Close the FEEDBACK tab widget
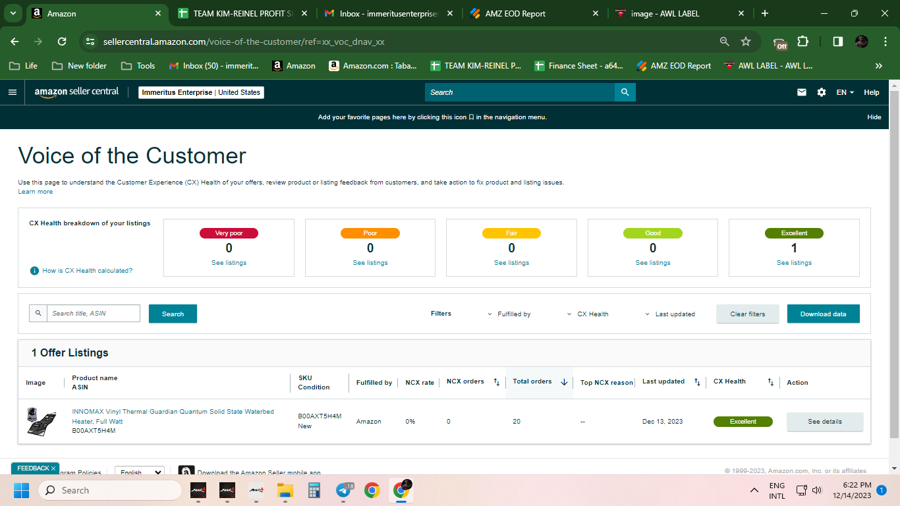 pos(53,468)
